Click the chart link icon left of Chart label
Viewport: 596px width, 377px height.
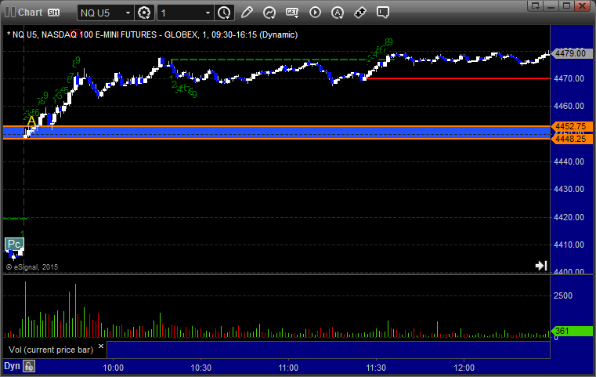(10, 13)
